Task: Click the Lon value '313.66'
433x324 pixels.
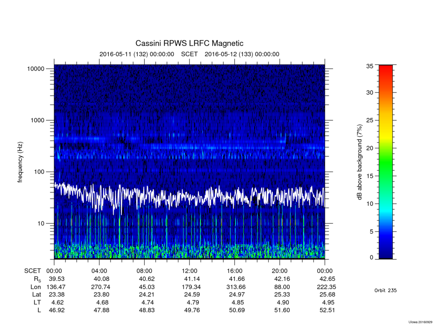Action: click(x=236, y=287)
